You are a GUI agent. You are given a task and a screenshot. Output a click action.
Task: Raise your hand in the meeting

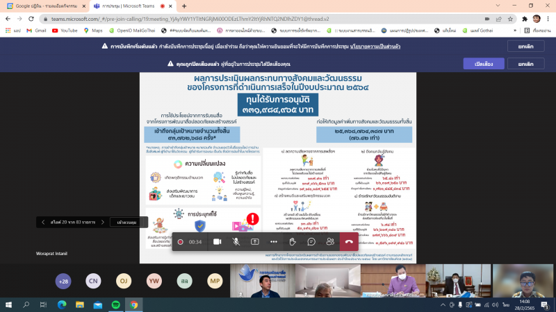tap(293, 242)
